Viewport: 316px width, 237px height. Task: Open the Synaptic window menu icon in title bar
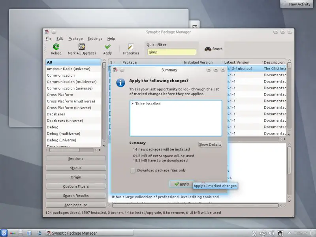click(47, 32)
